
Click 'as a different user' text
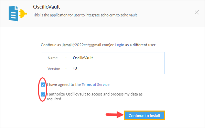(141, 45)
